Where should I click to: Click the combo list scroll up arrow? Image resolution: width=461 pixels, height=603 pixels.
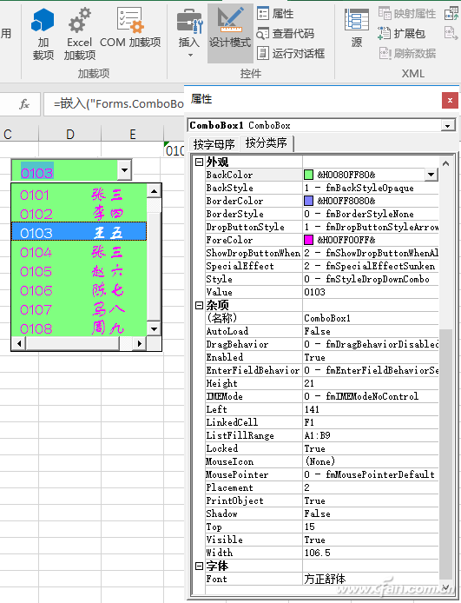154,191
